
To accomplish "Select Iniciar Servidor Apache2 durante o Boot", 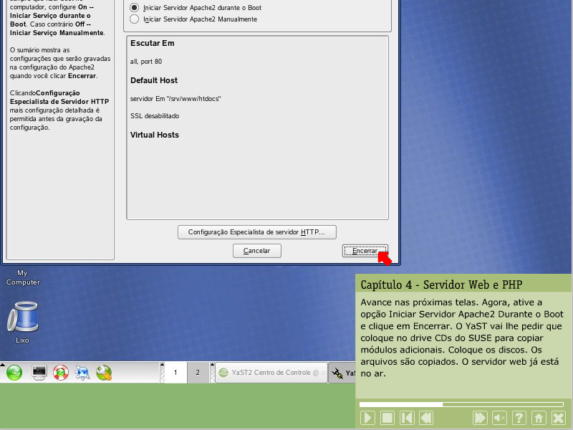I will (x=134, y=7).
